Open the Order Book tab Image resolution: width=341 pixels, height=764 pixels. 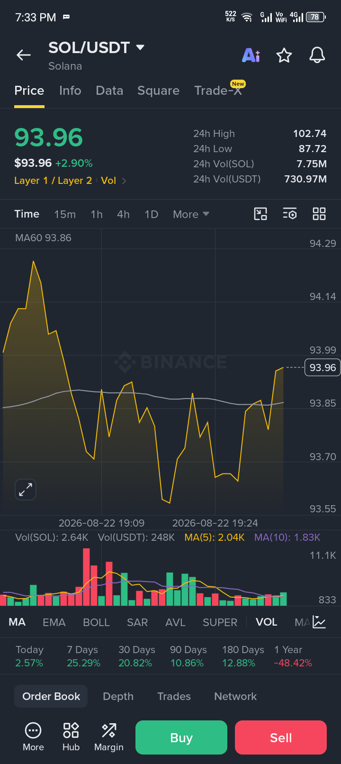(x=51, y=696)
